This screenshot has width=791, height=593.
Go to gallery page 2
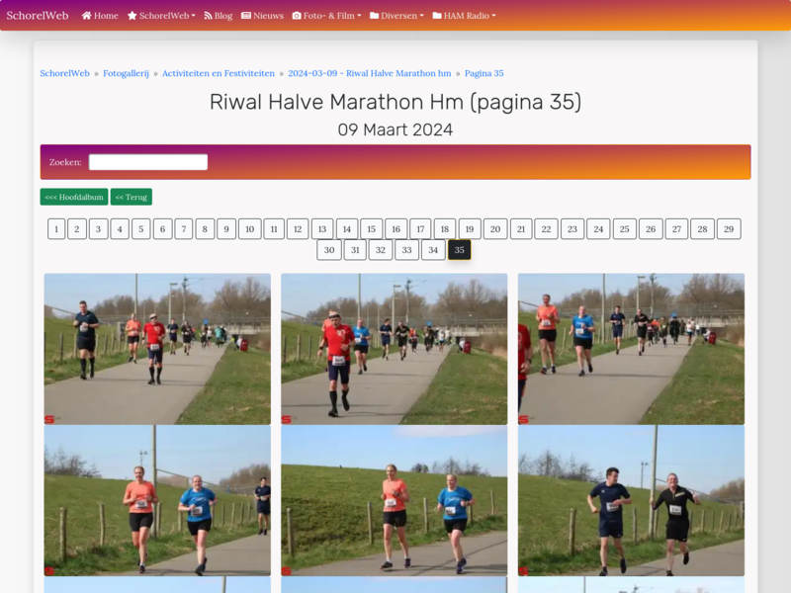point(77,229)
